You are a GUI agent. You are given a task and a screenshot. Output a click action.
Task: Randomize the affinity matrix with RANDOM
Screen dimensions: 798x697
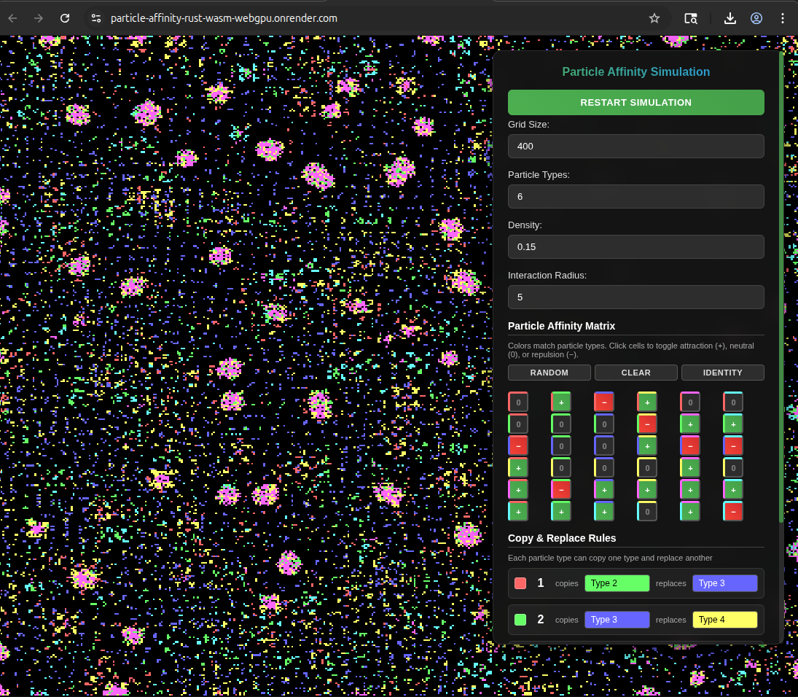click(x=549, y=373)
